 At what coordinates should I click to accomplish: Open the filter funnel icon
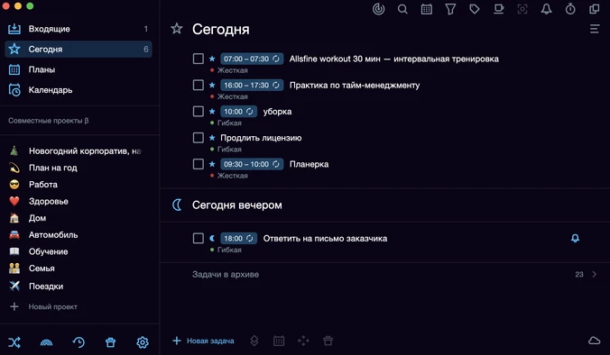(450, 9)
